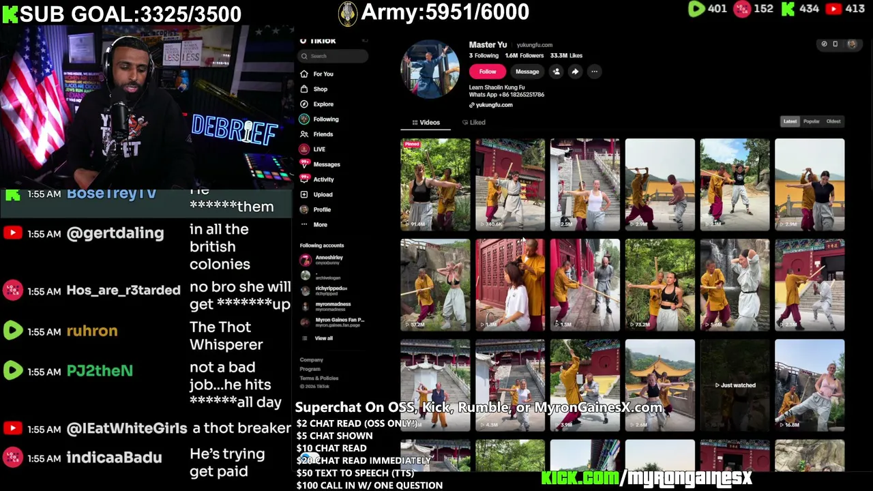Open the Myron Gaines Fan P... account
Image resolution: width=873 pixels, height=491 pixels.
point(332,322)
